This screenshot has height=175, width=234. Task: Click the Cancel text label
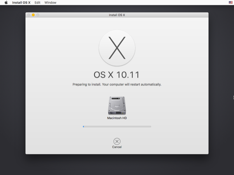tap(117, 147)
